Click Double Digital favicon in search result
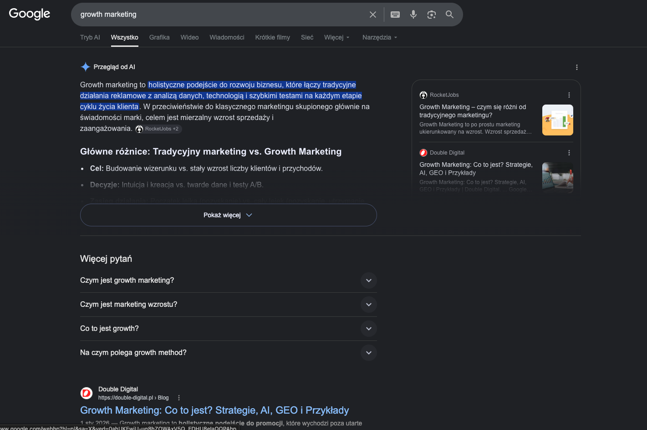The image size is (647, 430). pyautogui.click(x=87, y=393)
